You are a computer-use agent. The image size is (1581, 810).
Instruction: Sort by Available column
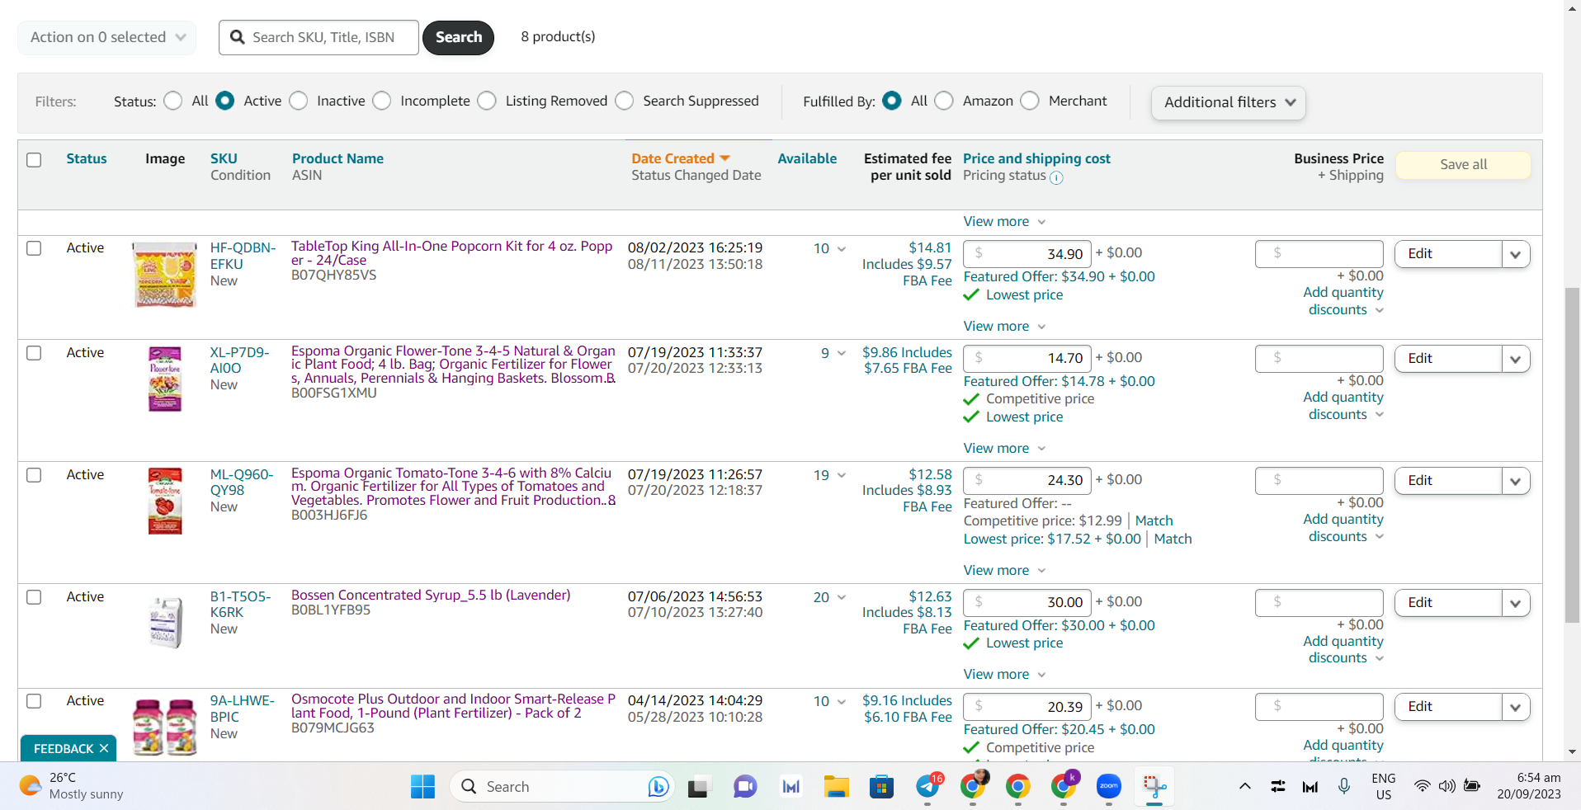pos(807,158)
